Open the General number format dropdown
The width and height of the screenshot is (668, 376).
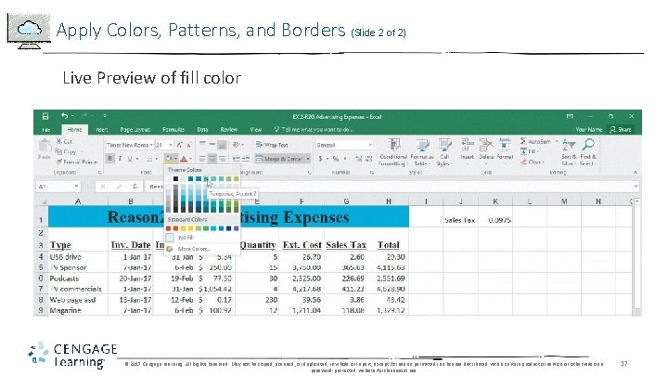coord(370,145)
